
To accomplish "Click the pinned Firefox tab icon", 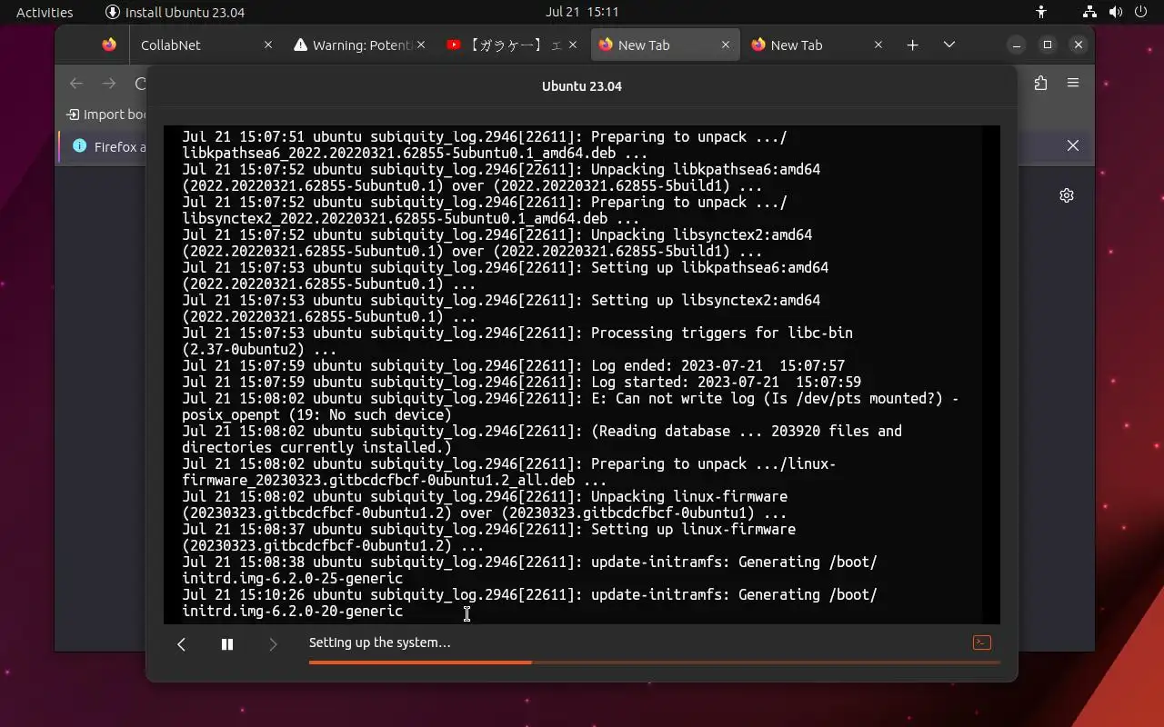I will (109, 45).
